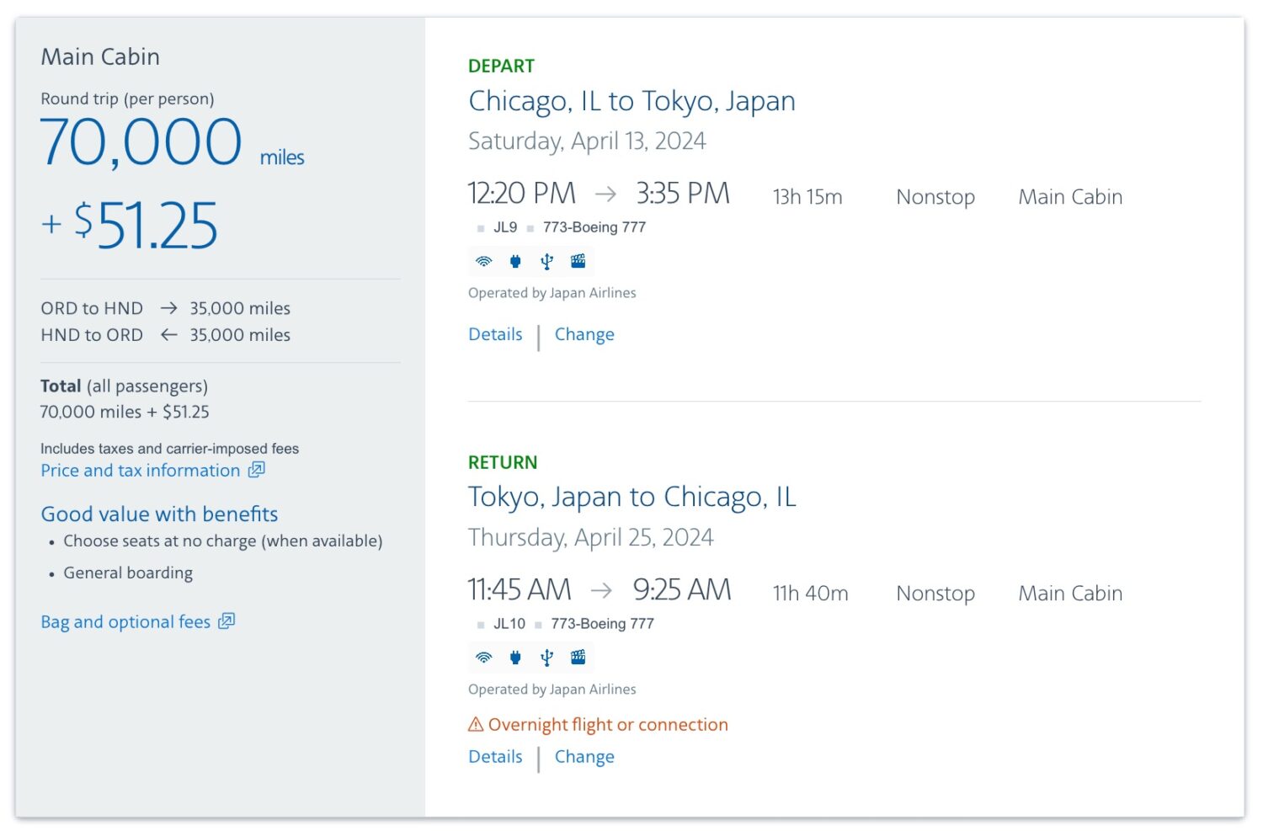Change the departing flight
This screenshot has height=831, width=1263.
[584, 334]
